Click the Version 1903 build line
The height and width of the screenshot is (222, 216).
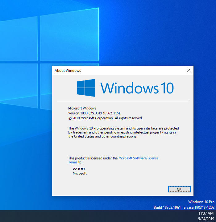tap(94, 113)
